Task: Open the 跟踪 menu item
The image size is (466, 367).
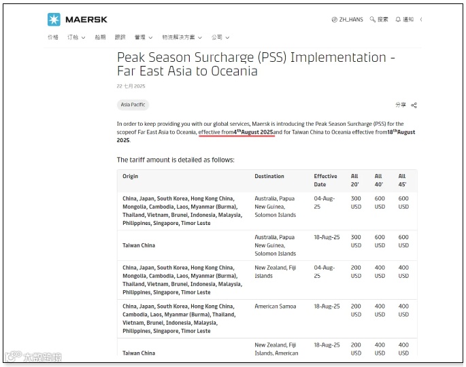Action: pos(120,37)
